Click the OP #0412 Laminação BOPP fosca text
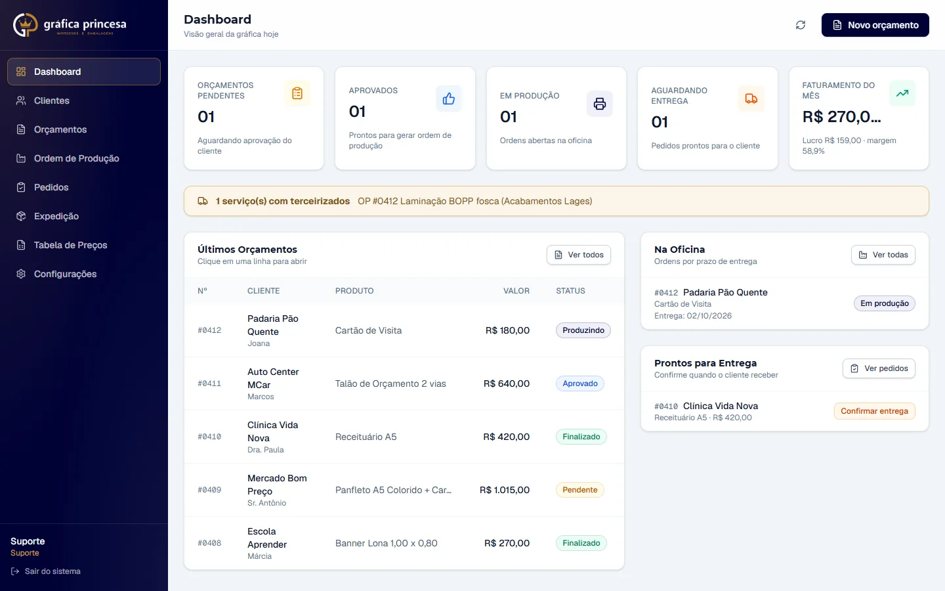The height and width of the screenshot is (591, 945). [475, 201]
